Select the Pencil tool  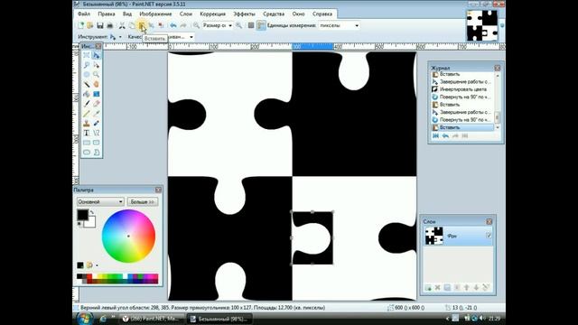pos(87,114)
